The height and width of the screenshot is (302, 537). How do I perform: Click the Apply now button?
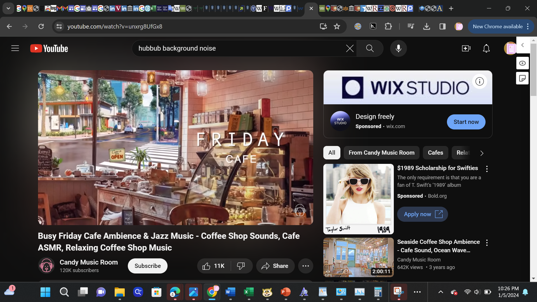tap(422, 214)
